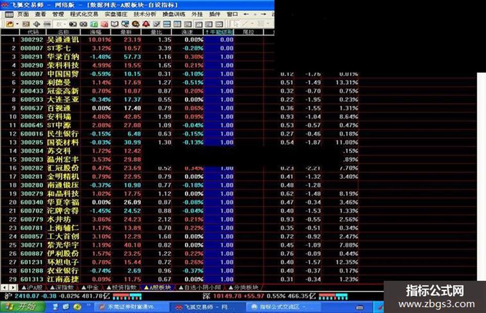Click the vertical split window layout icon
The height and width of the screenshot is (313, 486).
(x=177, y=24)
